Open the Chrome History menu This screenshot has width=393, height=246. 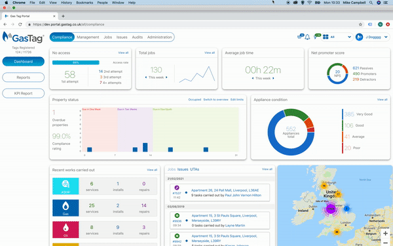point(66,3)
